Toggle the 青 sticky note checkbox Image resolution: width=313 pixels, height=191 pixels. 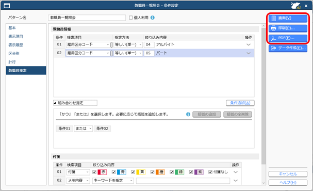114,172
